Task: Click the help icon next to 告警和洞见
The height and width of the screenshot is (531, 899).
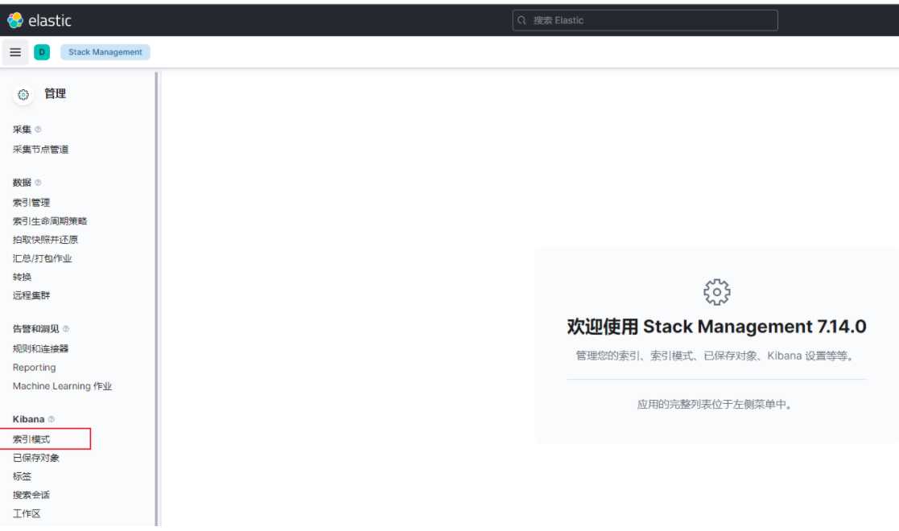Action: (x=66, y=328)
